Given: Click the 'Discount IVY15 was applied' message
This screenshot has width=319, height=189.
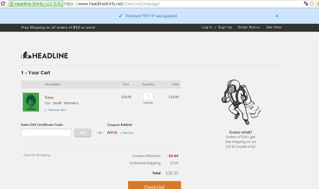Looking at the screenshot, I should point(151,16).
